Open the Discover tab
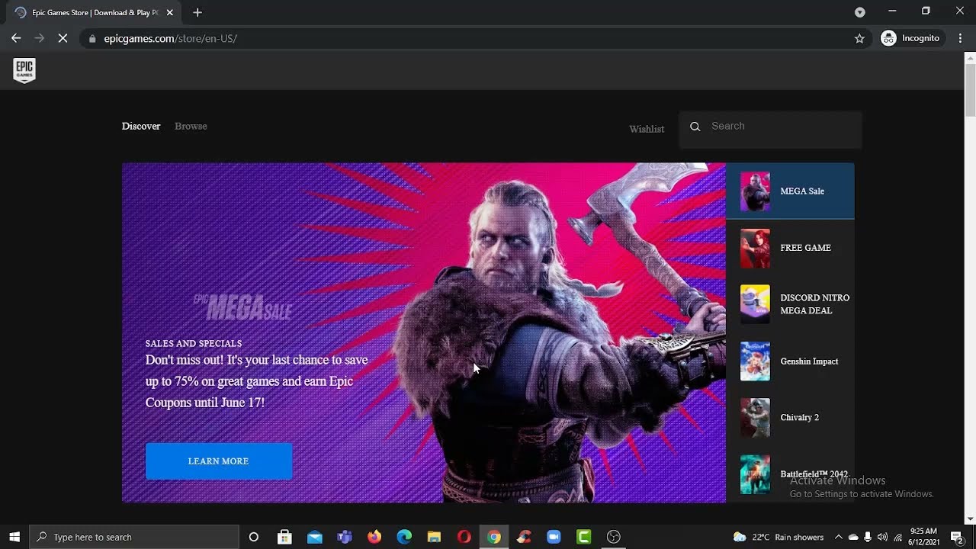This screenshot has height=549, width=976. click(141, 126)
